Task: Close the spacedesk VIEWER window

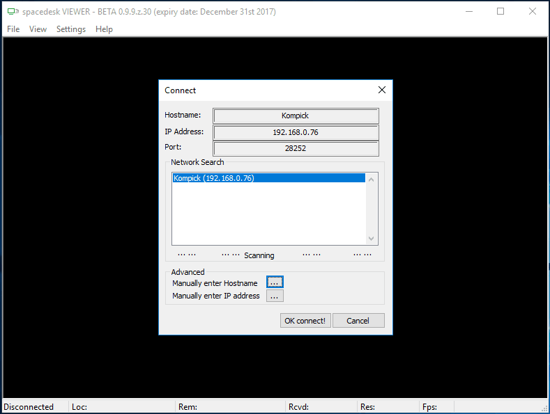Action: (x=532, y=12)
